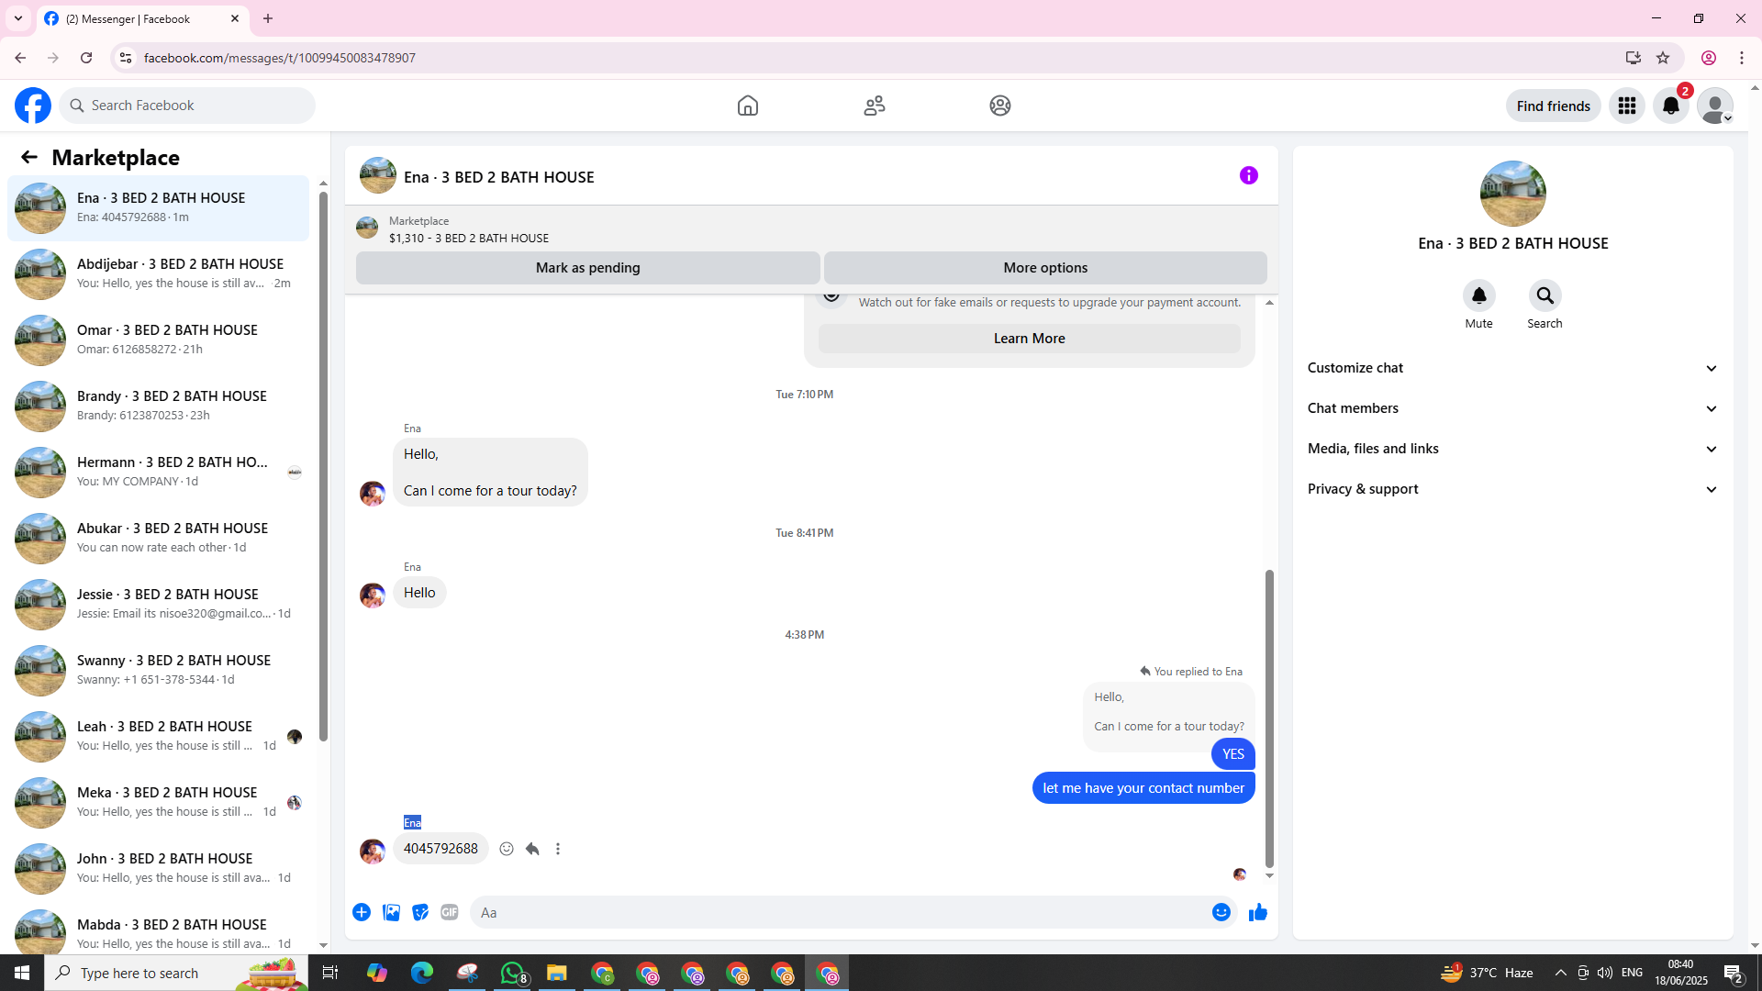Open the Facebook logo home link

pos(33,106)
